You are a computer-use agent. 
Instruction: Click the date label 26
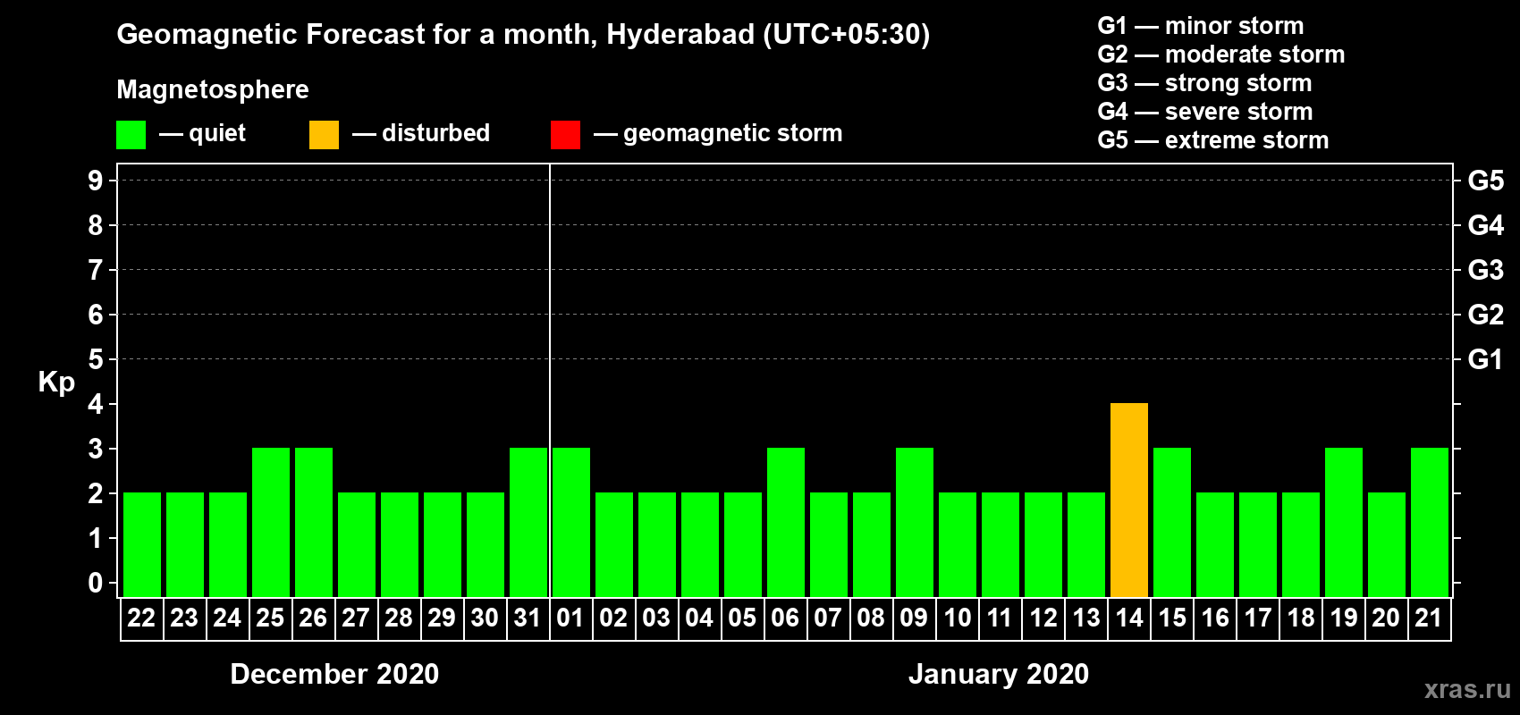click(313, 618)
